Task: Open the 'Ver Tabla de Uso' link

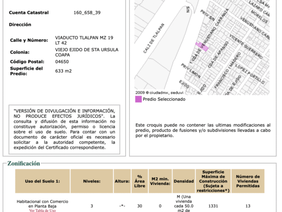Action: point(42,210)
